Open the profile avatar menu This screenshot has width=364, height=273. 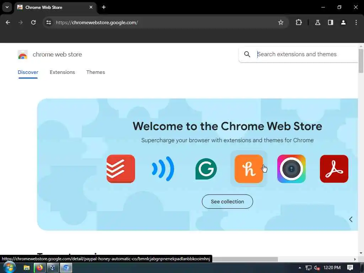(343, 22)
